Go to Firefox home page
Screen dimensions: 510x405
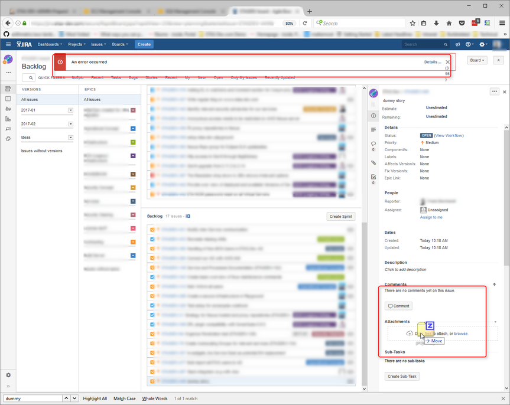pyautogui.click(x=449, y=23)
